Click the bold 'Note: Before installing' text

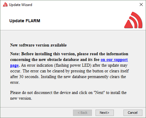coord(31,54)
